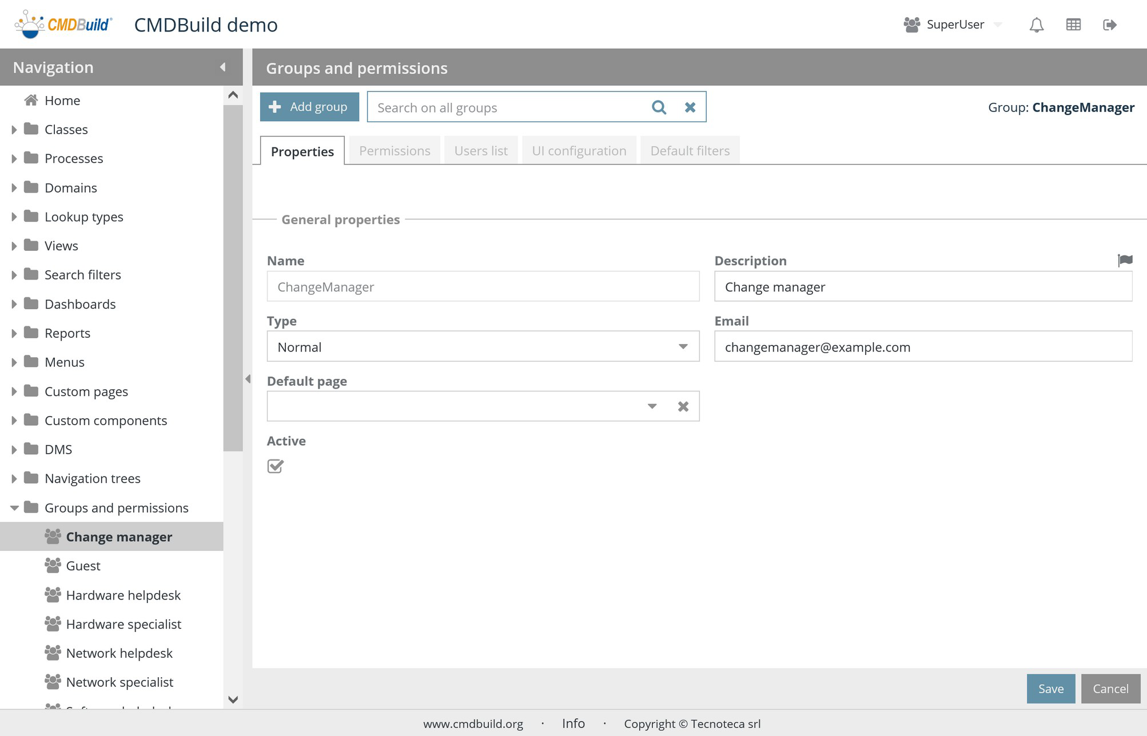Click the Add group button
This screenshot has width=1147, height=736.
[309, 107]
